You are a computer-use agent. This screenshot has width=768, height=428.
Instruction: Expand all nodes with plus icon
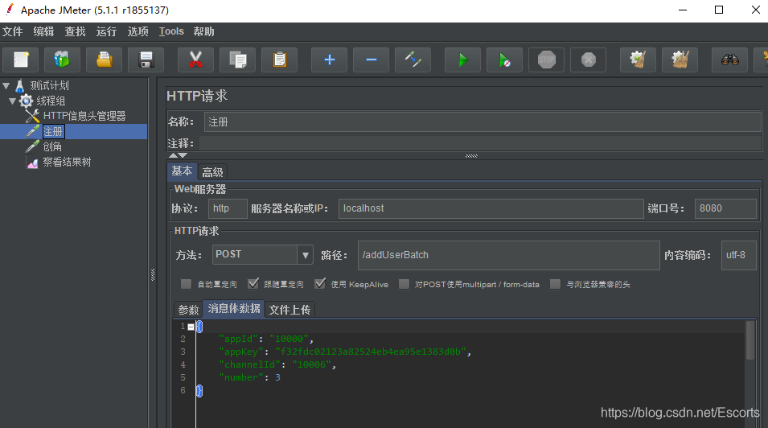point(329,60)
